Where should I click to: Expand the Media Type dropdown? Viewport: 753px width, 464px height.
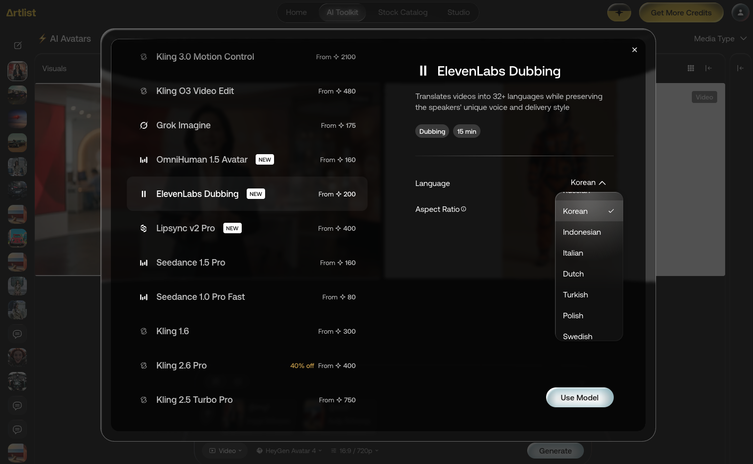coord(720,39)
